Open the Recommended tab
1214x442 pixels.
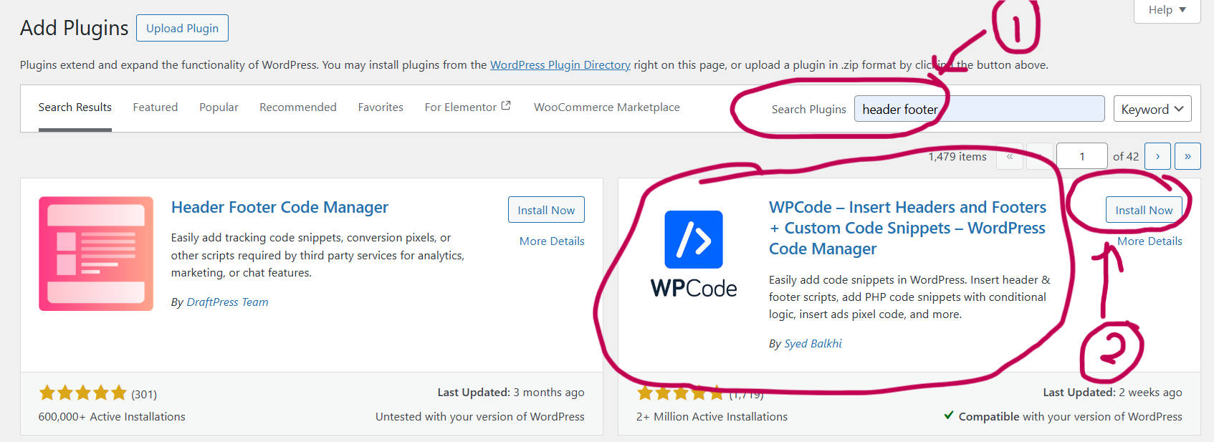(x=297, y=107)
